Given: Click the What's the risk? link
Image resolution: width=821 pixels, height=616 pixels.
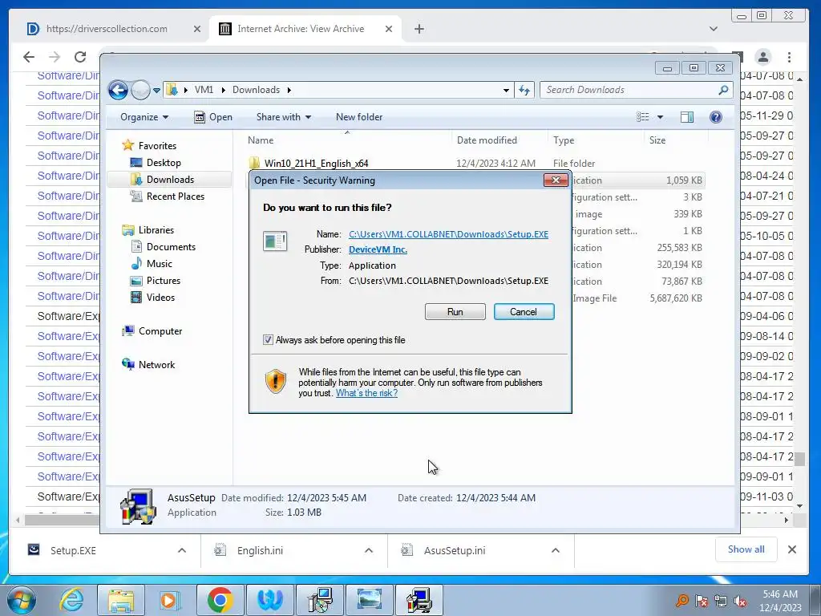Looking at the screenshot, I should (x=366, y=393).
